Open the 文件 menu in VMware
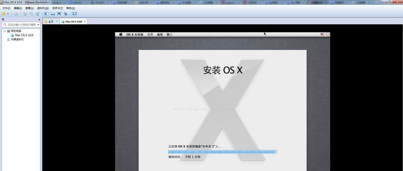This screenshot has height=171, width=403. tap(6, 8)
